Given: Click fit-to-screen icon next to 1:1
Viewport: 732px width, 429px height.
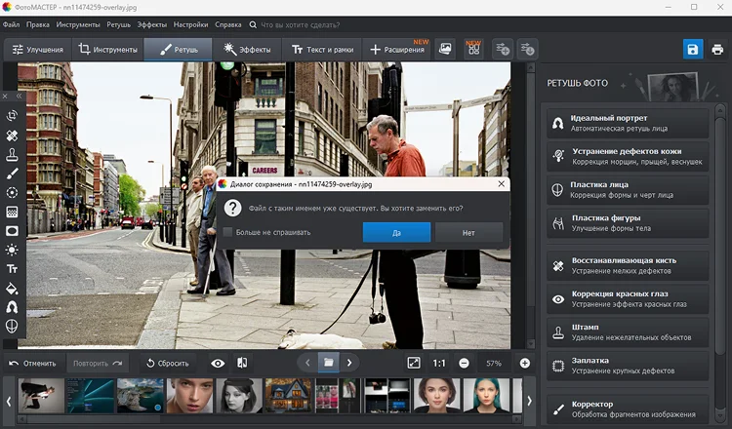Looking at the screenshot, I should tap(414, 363).
